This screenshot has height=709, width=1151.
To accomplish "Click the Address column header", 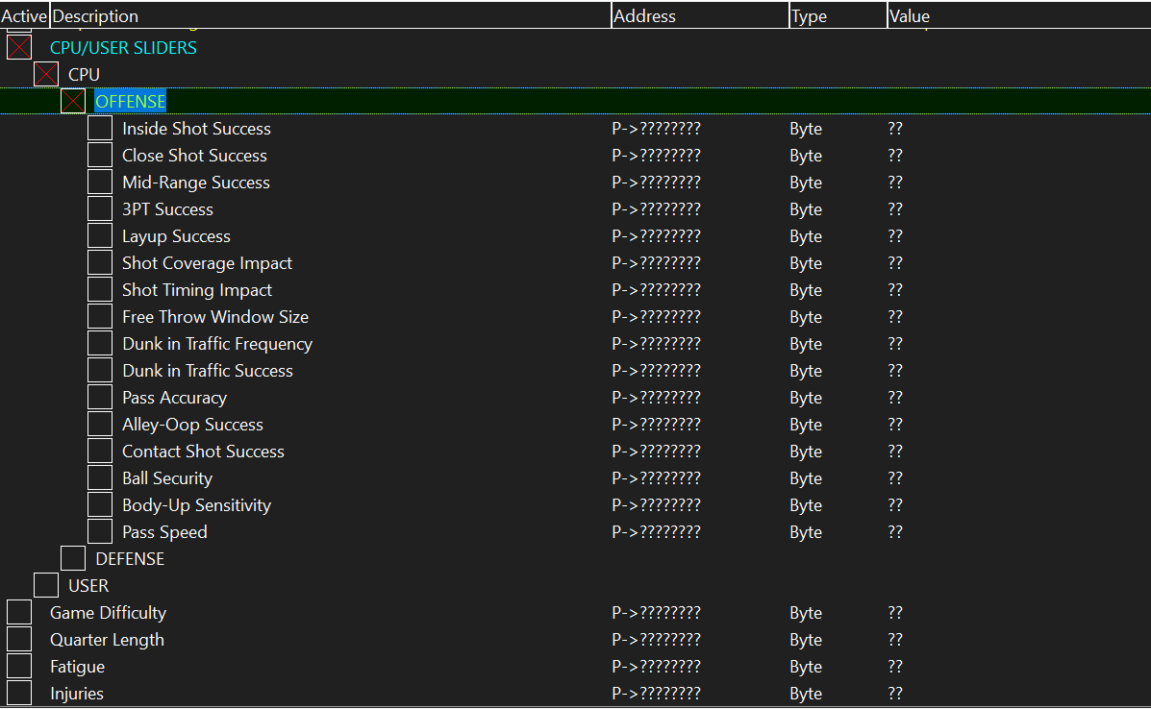I will (700, 15).
